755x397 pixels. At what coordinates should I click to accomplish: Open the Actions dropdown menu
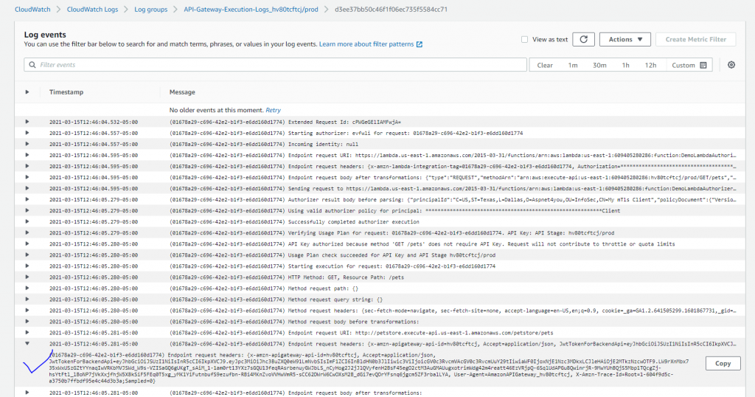click(x=625, y=40)
